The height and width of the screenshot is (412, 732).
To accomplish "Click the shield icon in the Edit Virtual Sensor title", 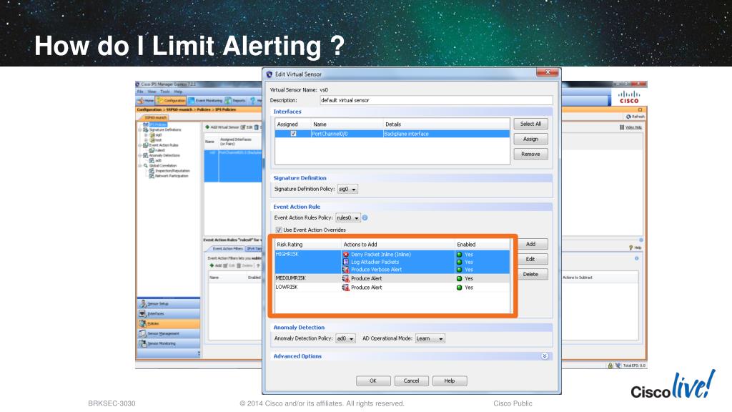I will [x=269, y=74].
